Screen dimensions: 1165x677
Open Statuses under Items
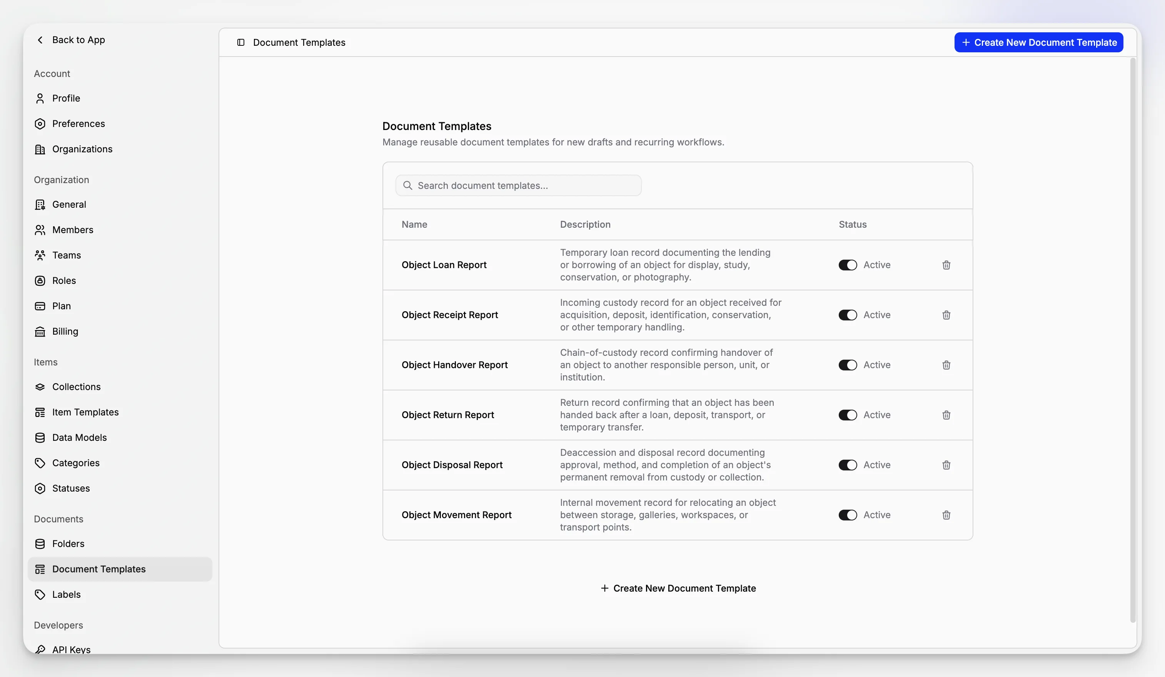click(120, 489)
